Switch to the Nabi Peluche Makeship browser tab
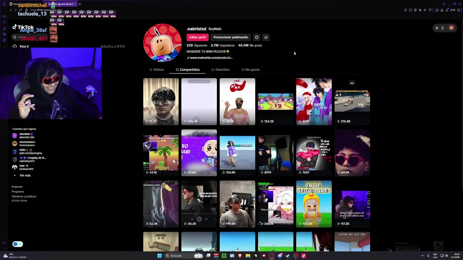The image size is (463, 260). tap(25, 4)
